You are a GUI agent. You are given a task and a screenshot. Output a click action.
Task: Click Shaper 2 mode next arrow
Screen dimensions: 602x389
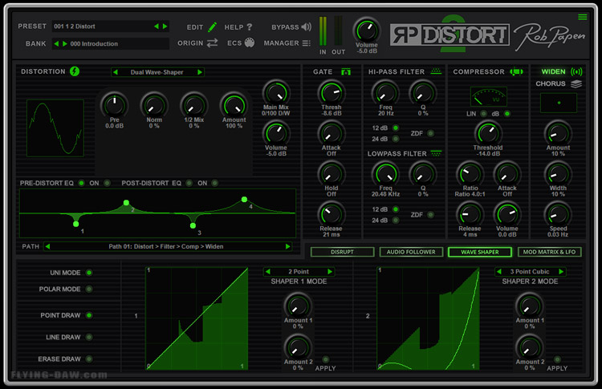click(x=561, y=272)
